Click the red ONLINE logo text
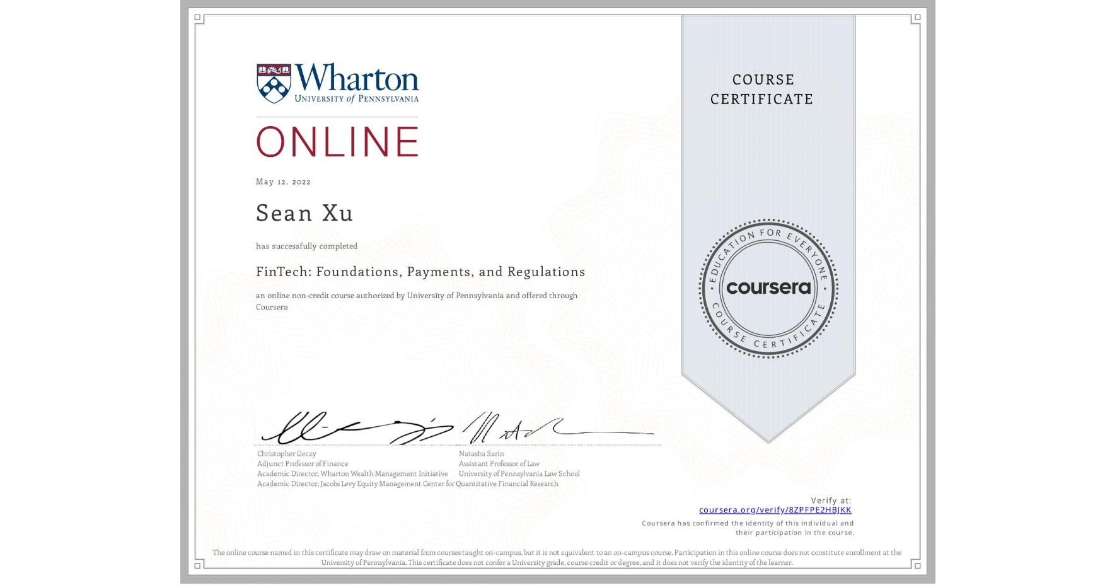 click(x=337, y=142)
